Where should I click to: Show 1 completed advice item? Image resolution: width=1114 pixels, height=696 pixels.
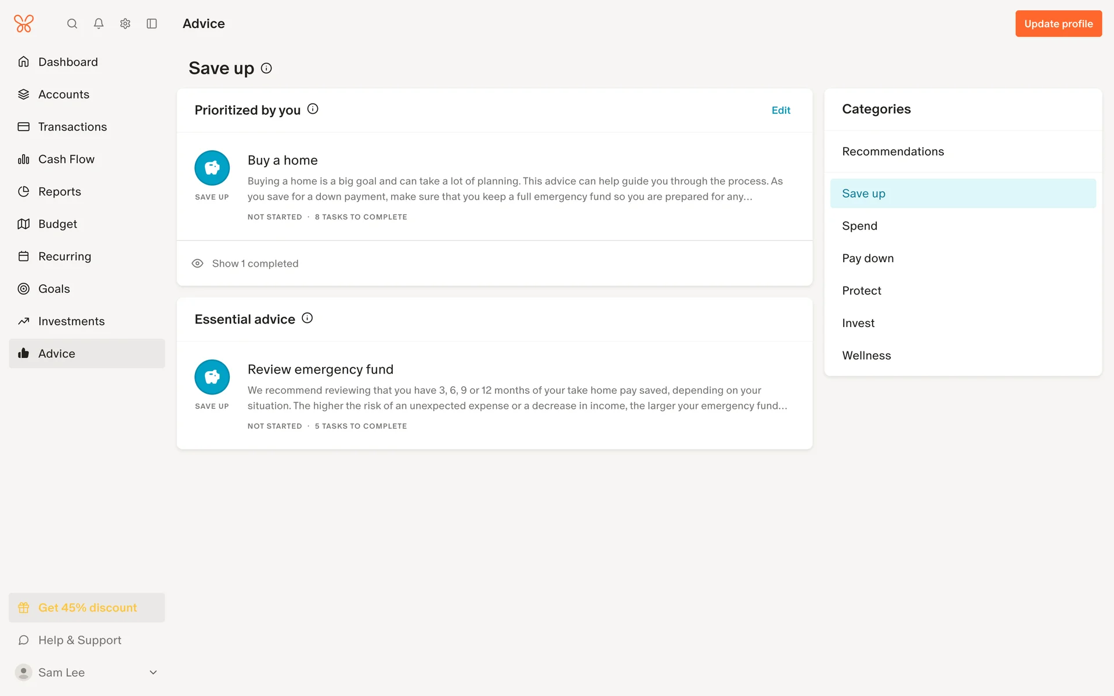(x=255, y=263)
